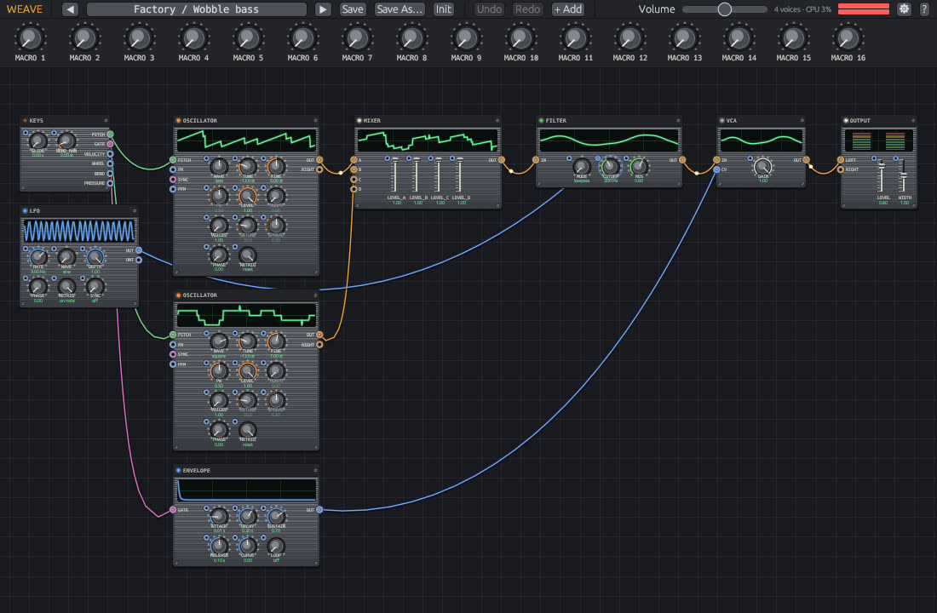Click the MACRO 16 knob
The height and width of the screenshot is (613, 937).
coord(848,38)
